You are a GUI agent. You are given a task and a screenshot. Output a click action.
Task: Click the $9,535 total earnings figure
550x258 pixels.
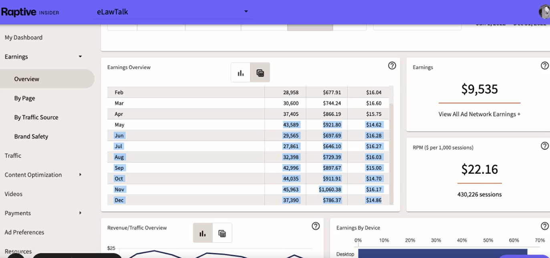[479, 89]
